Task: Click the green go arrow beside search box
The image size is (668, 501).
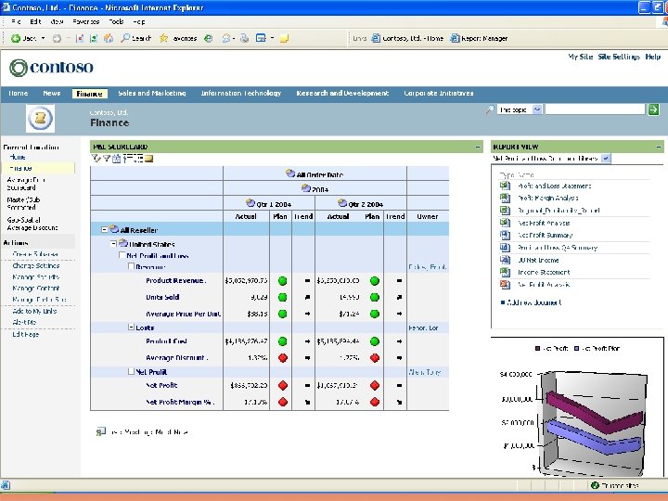Action: pos(653,109)
